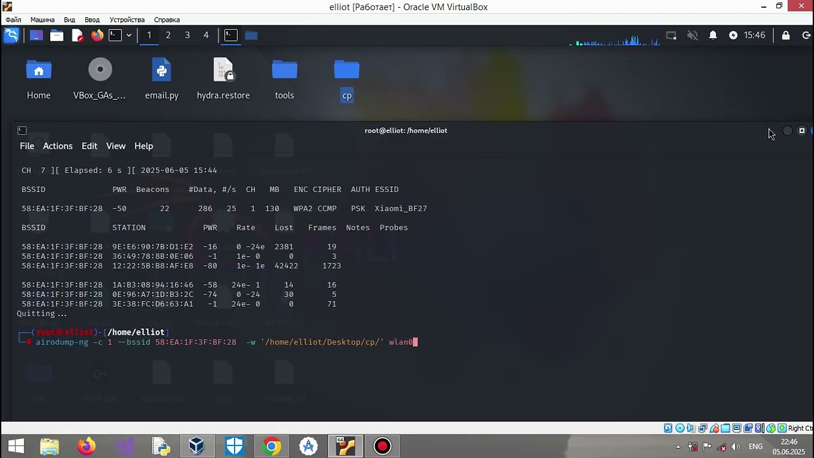Open File Explorer from Windows taskbar
The height and width of the screenshot is (458, 814).
click(x=50, y=447)
